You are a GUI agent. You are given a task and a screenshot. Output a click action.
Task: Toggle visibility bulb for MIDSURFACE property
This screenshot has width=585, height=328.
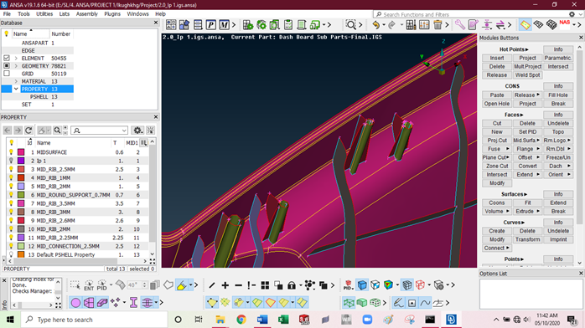pos(11,152)
